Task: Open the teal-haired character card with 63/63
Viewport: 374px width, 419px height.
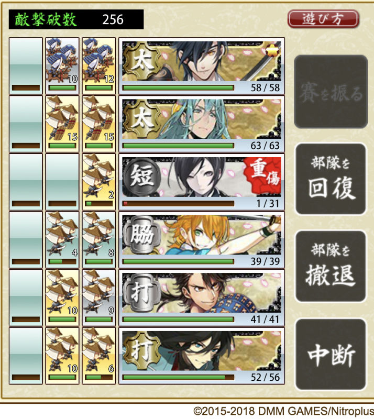Action: (202, 124)
